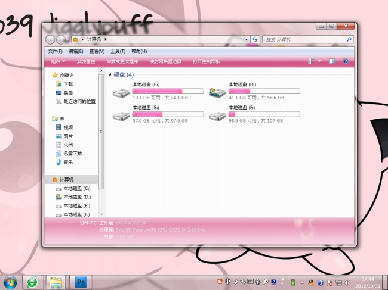
Task: Open the C: drive icon in the main pane
Action: [x=121, y=93]
